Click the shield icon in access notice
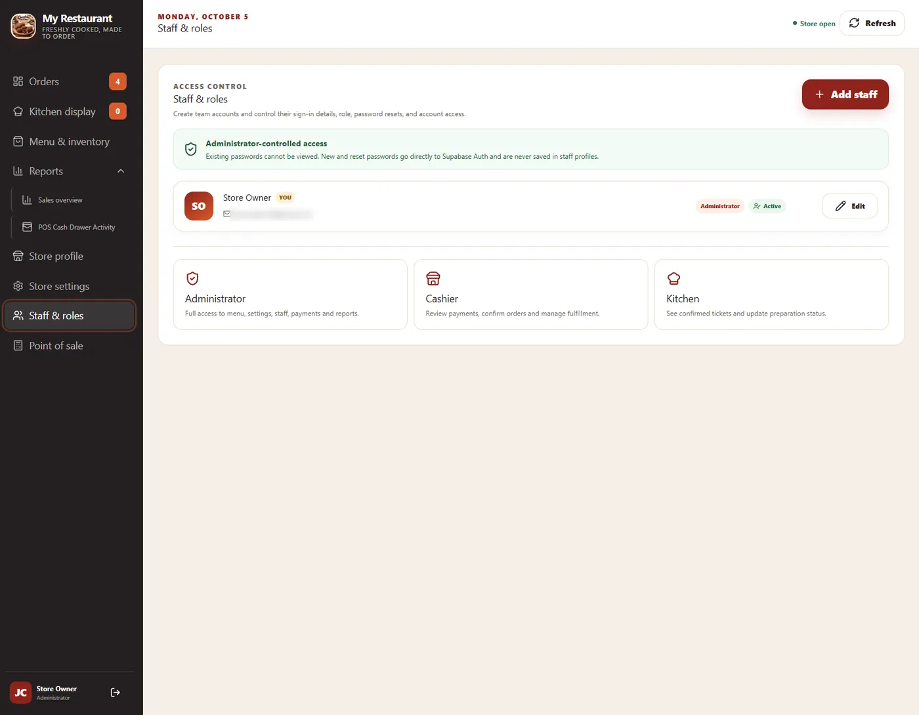The width and height of the screenshot is (919, 715). (190, 150)
